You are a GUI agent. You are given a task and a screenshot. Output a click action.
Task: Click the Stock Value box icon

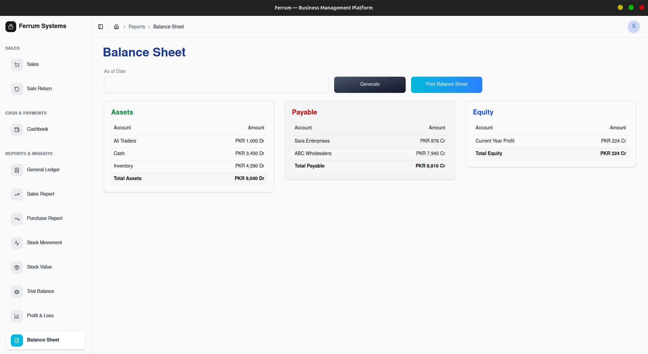point(17,267)
